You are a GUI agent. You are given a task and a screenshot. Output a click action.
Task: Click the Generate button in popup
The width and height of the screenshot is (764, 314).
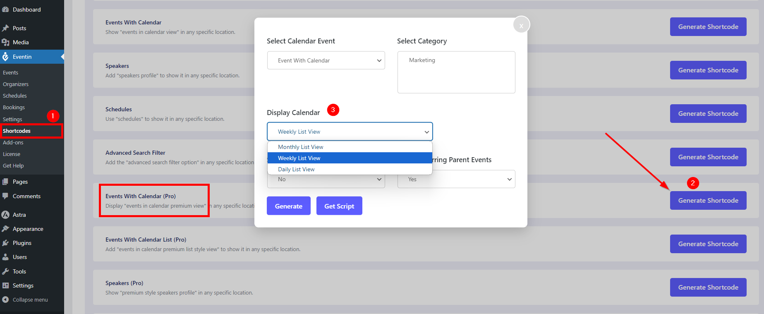[289, 206]
